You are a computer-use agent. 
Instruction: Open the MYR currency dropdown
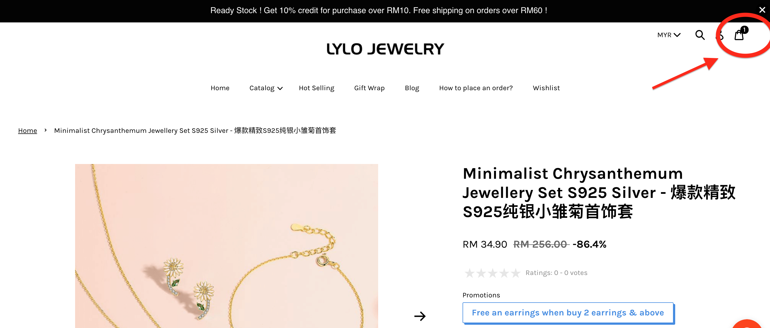(x=669, y=35)
